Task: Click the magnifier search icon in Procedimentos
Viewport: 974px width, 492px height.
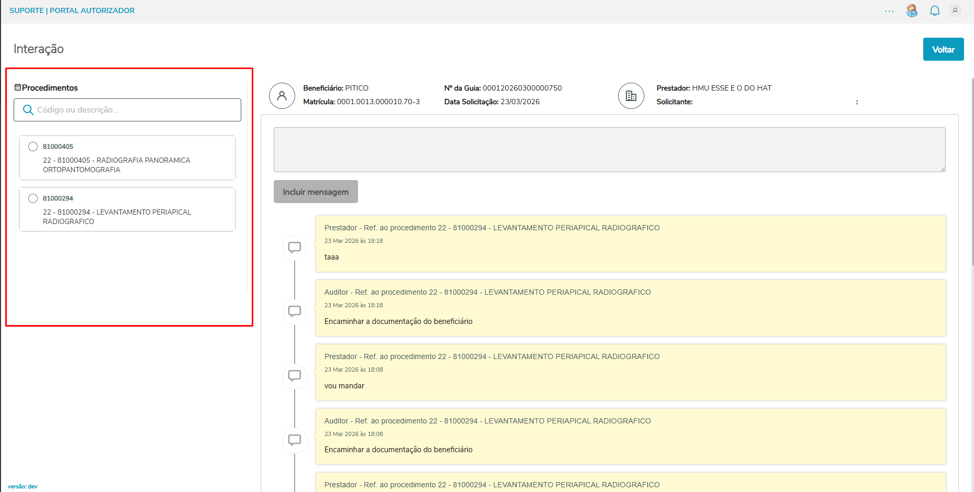Action: [28, 110]
